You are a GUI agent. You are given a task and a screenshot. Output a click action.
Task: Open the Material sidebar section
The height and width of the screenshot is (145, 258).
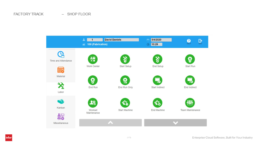[61, 72]
